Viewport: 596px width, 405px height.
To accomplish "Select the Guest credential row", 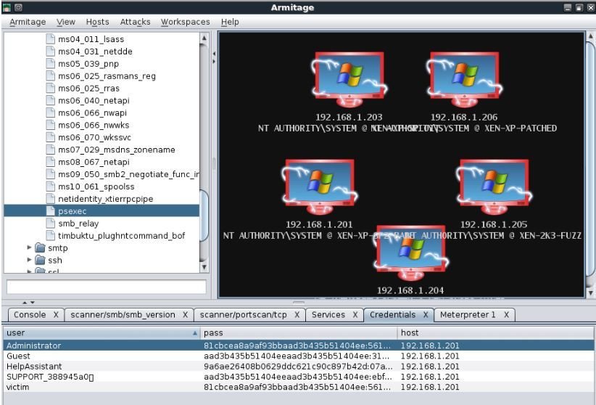I will pos(299,356).
